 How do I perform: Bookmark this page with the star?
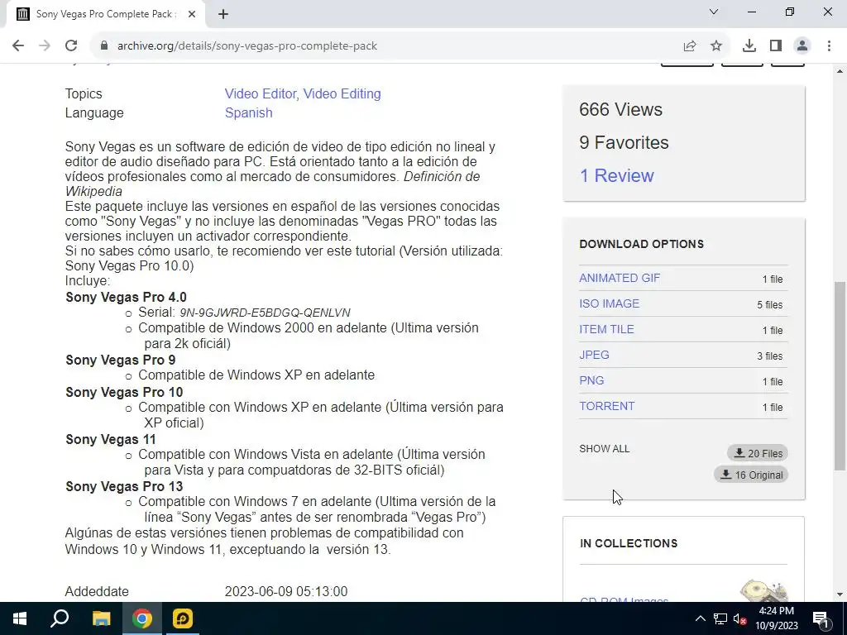click(x=716, y=46)
